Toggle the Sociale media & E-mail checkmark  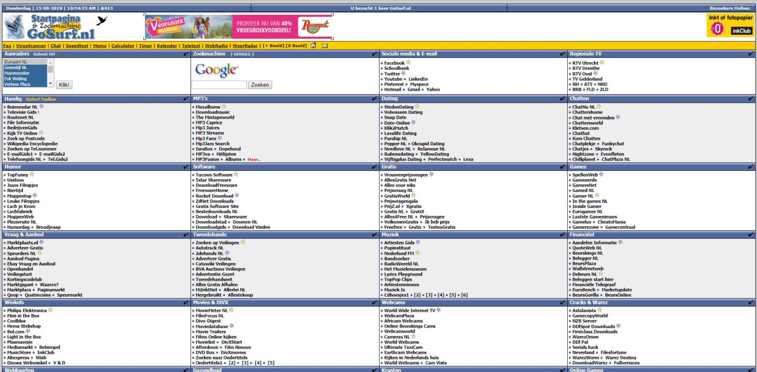click(562, 54)
